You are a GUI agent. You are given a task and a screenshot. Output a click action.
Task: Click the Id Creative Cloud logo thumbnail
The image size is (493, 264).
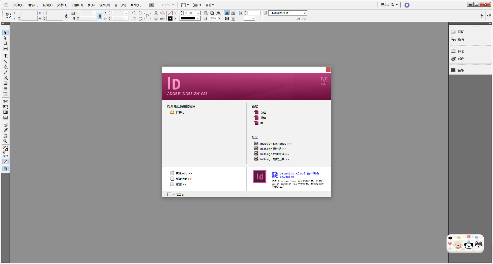click(260, 177)
